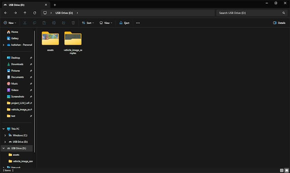Unpin Downloads using its pin icon
This screenshot has height=173, width=290.
pyautogui.click(x=31, y=64)
